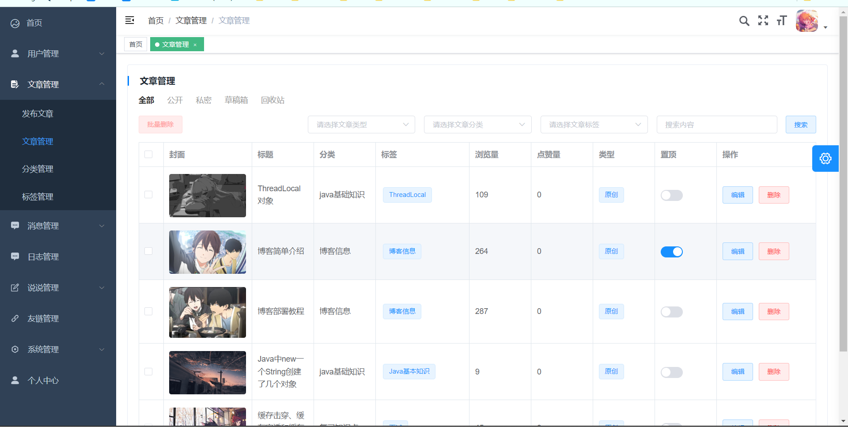Expand 用户管理 menu chevron
848x427 pixels.
tap(102, 53)
